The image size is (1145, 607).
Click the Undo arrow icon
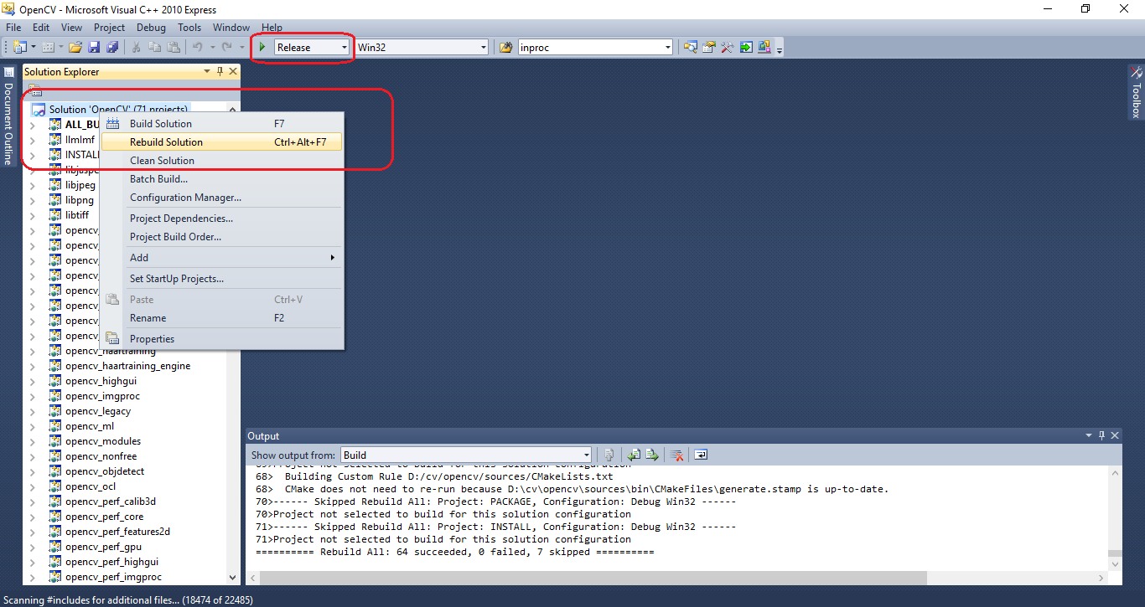[x=198, y=47]
